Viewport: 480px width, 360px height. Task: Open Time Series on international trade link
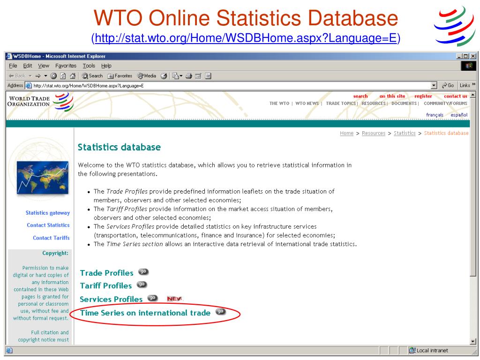pos(145,313)
